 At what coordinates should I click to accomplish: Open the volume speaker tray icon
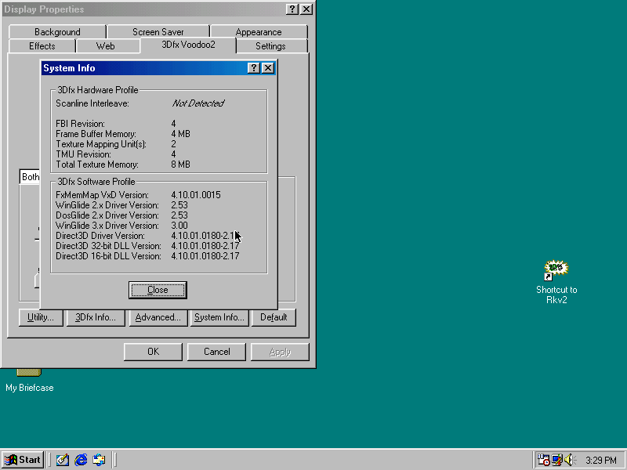570,460
